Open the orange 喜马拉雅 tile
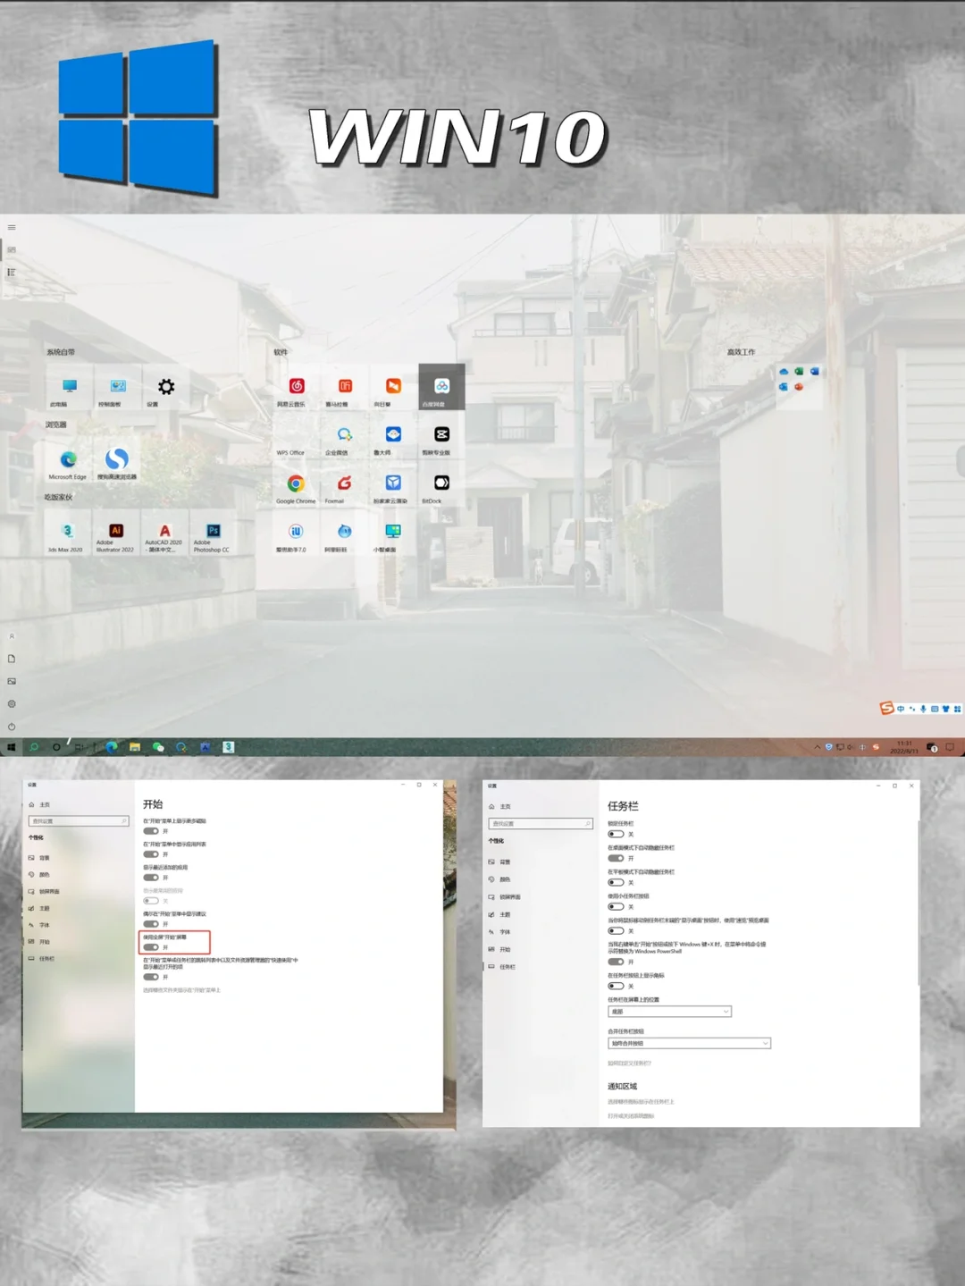965x1286 pixels. (345, 388)
